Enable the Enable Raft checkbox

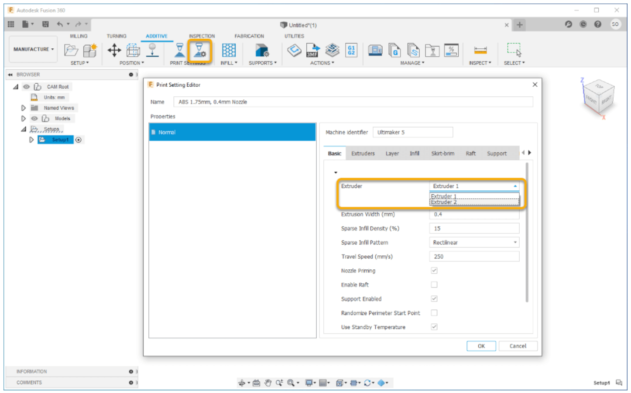click(434, 285)
